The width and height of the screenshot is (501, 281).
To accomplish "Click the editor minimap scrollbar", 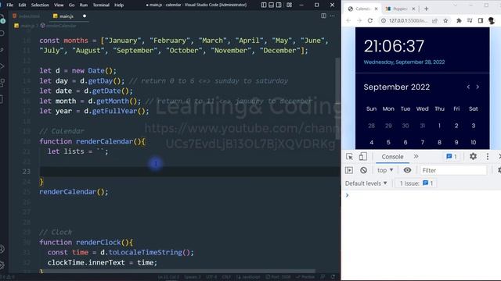I will pyautogui.click(x=337, y=99).
